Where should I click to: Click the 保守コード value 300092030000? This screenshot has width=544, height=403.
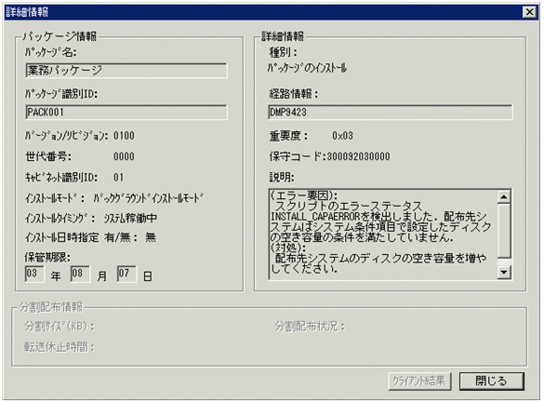click(359, 156)
